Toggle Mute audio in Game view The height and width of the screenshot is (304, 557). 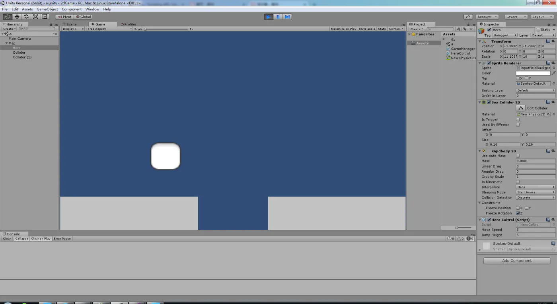pyautogui.click(x=367, y=29)
